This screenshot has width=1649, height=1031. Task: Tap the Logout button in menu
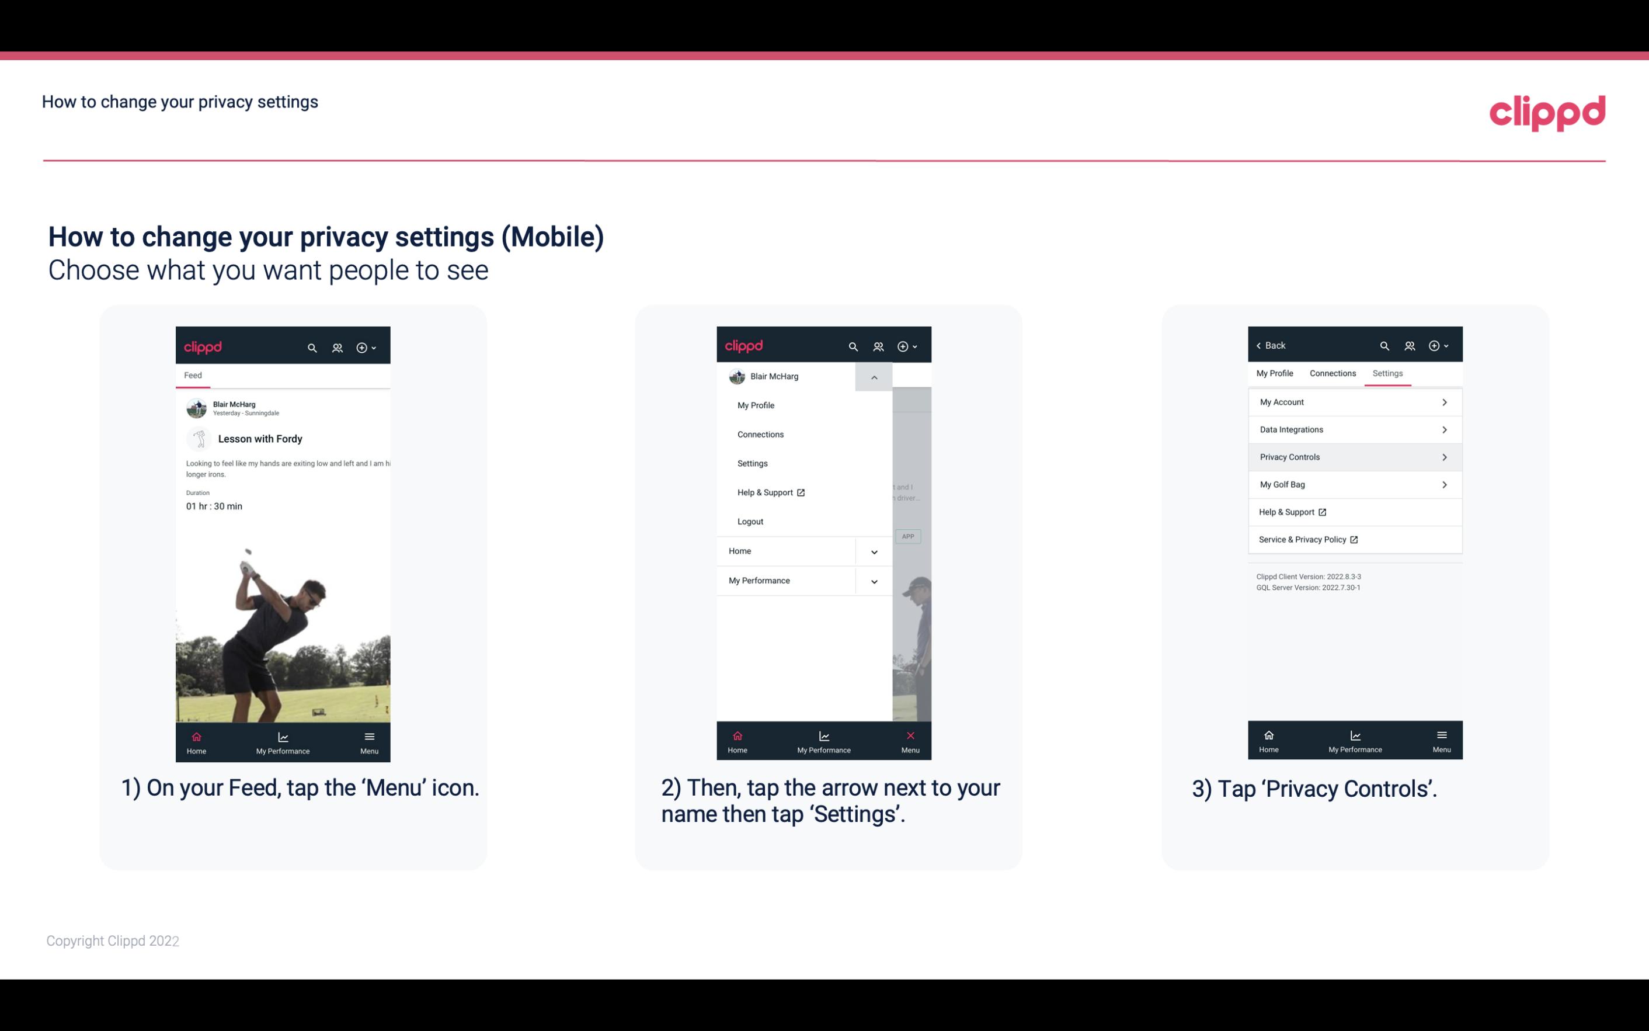tap(749, 520)
